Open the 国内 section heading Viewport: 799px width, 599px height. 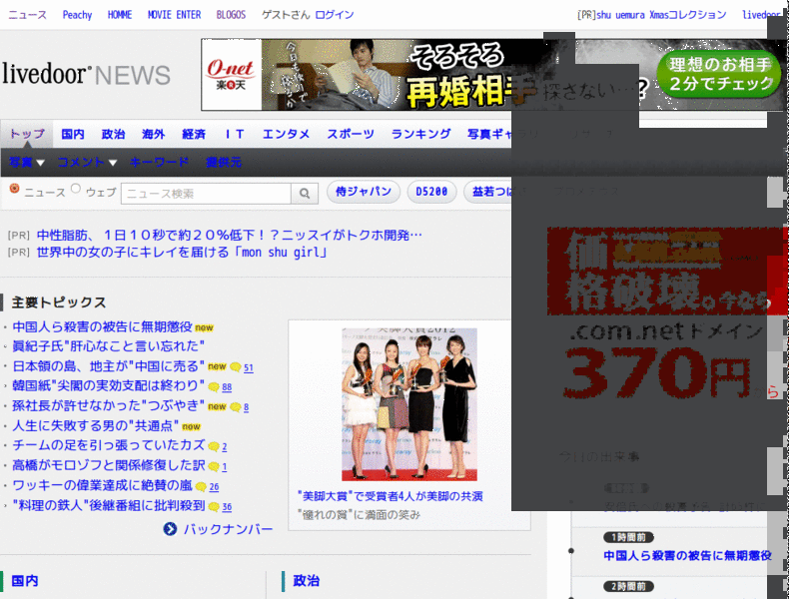click(x=24, y=581)
